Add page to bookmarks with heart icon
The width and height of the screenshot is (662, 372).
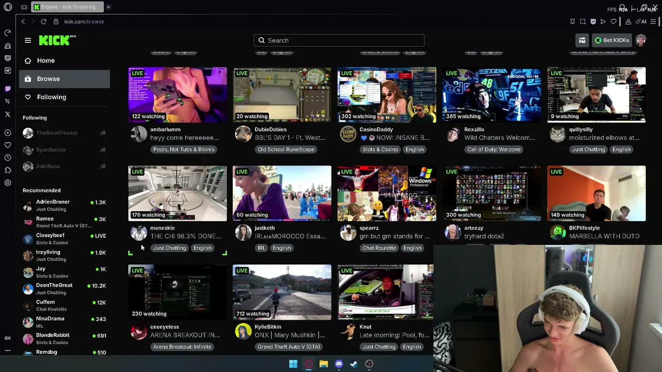[x=613, y=22]
